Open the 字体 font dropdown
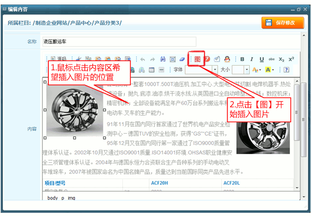The width and height of the screenshot is (311, 216). click(202, 70)
